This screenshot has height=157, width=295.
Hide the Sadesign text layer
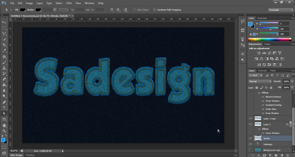250,144
